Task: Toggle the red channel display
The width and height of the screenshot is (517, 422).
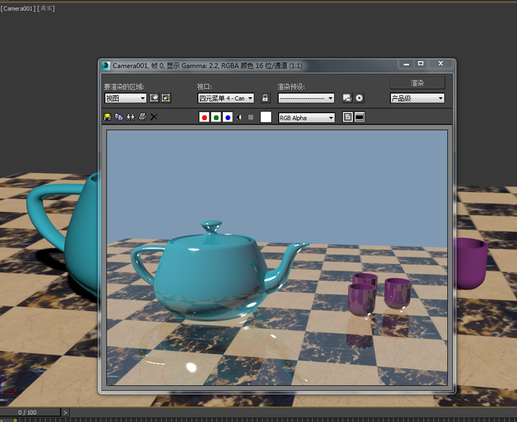Action: (204, 118)
